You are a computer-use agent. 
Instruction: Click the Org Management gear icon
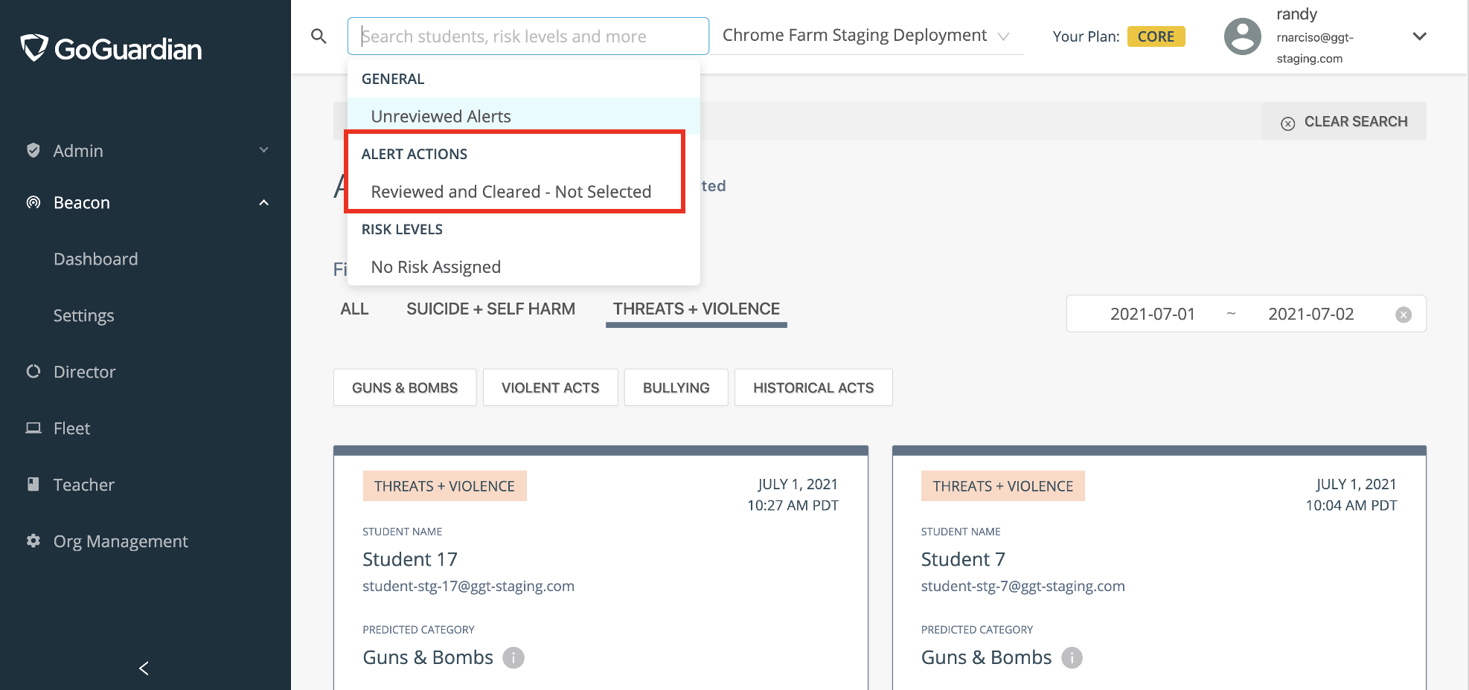33,541
